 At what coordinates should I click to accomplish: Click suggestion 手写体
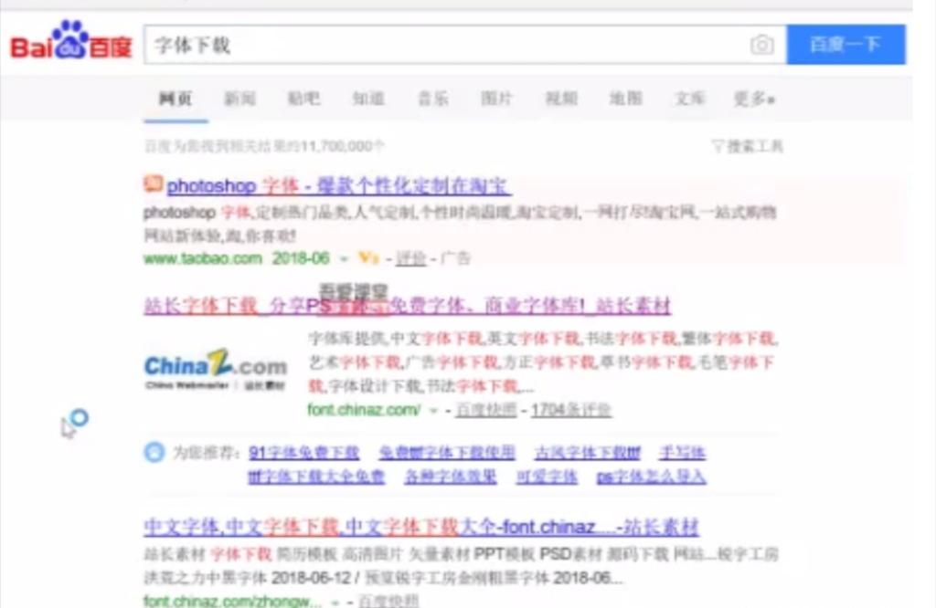(x=682, y=453)
